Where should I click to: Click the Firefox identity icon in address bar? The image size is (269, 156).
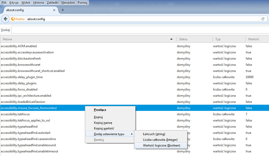tap(13, 19)
